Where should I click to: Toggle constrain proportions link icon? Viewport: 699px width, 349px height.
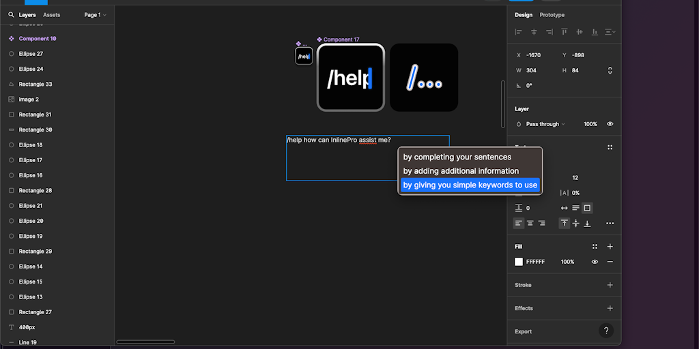pyautogui.click(x=610, y=70)
